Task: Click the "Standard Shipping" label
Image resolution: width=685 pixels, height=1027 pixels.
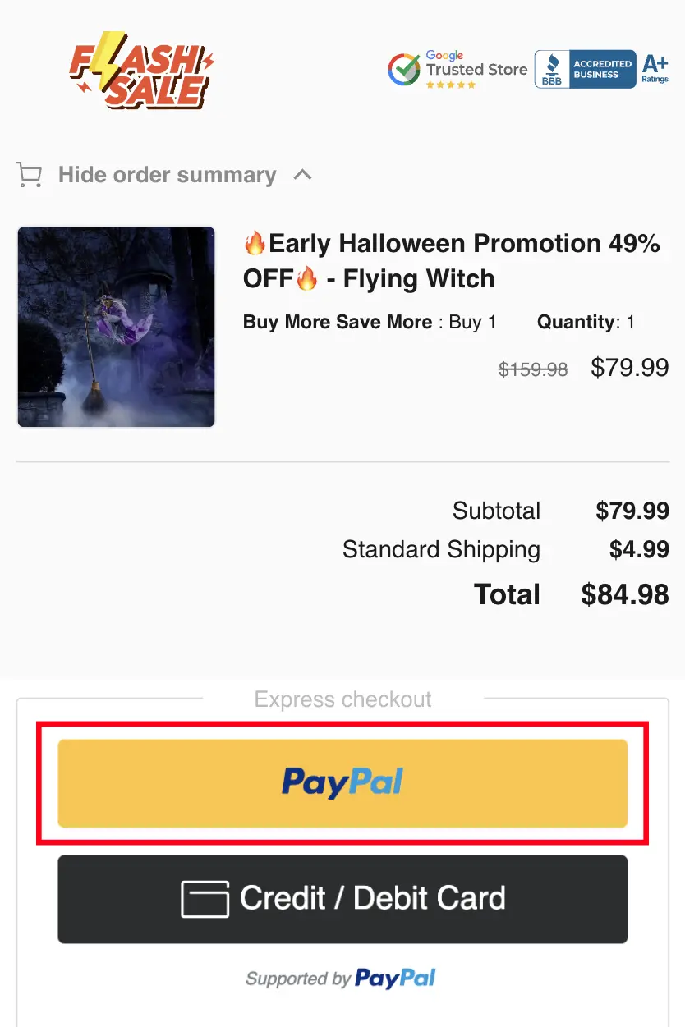Action: pyautogui.click(x=441, y=549)
